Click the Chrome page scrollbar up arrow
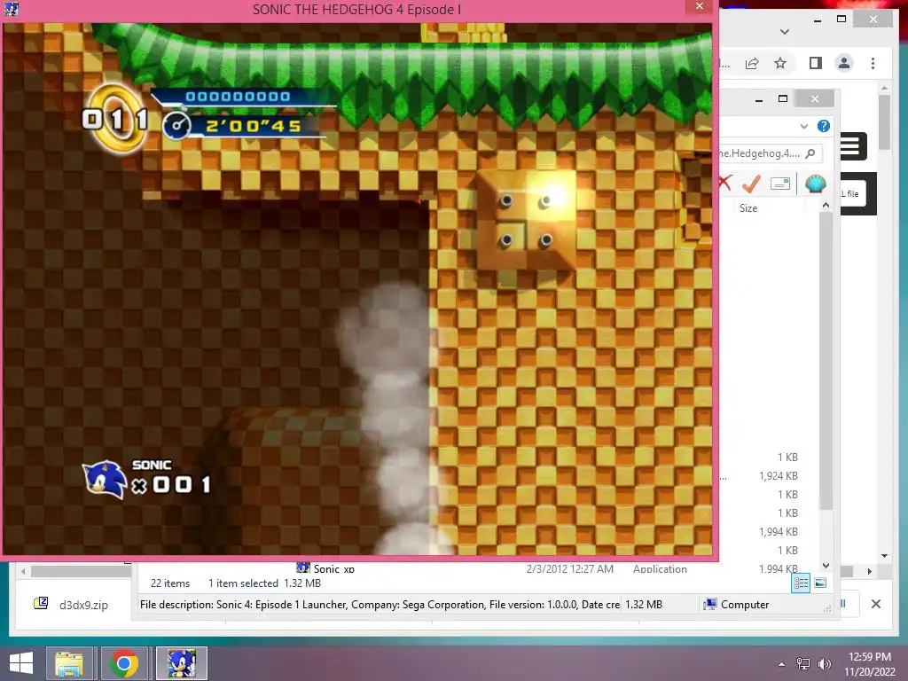 (884, 88)
